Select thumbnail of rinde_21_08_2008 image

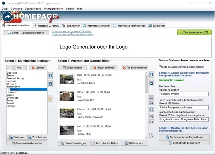click(67, 113)
